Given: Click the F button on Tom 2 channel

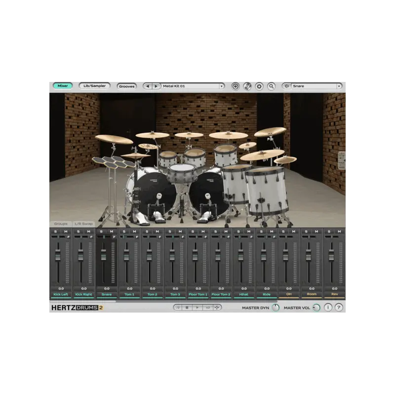Looking at the screenshot, I should coord(159,237).
